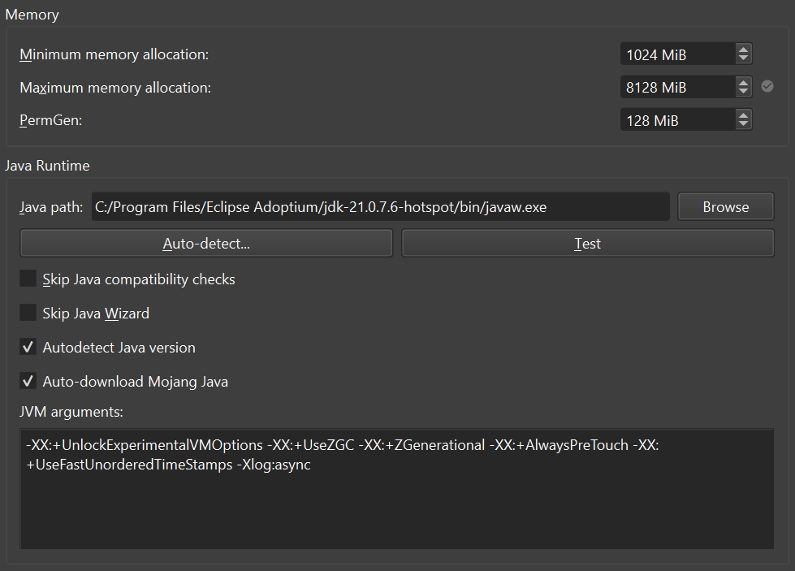This screenshot has height=571, width=795.
Task: Browse for a Java executable
Action: pyautogui.click(x=725, y=207)
